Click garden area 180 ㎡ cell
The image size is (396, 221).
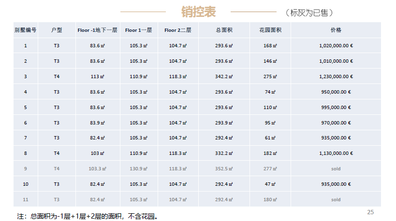tap(270, 200)
